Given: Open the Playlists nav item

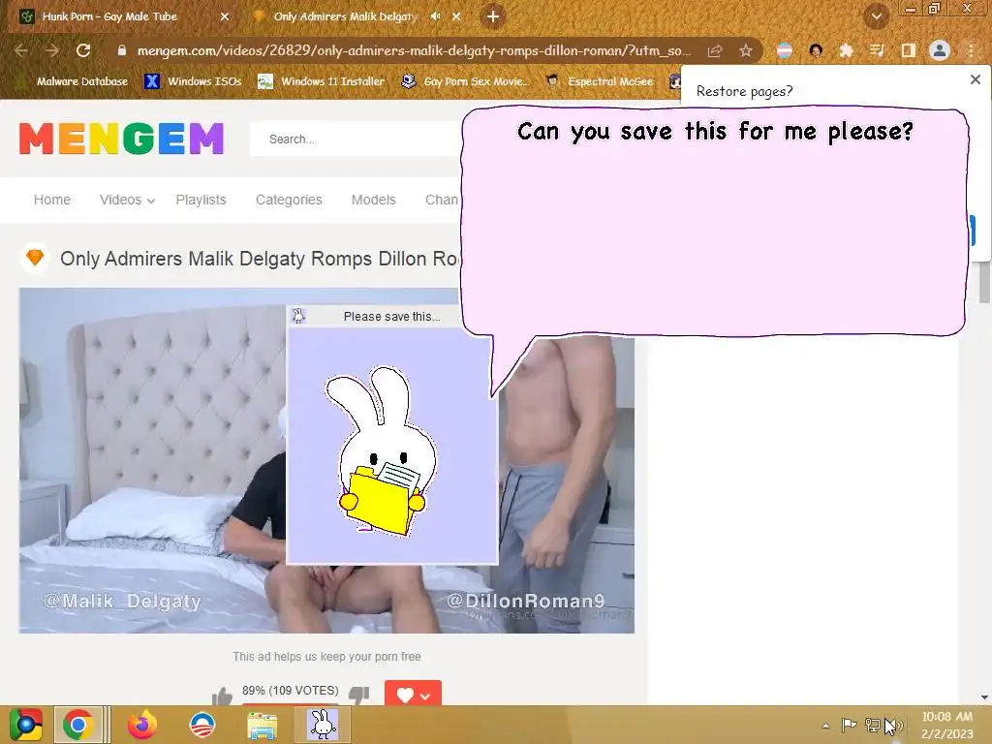Looking at the screenshot, I should (x=201, y=200).
